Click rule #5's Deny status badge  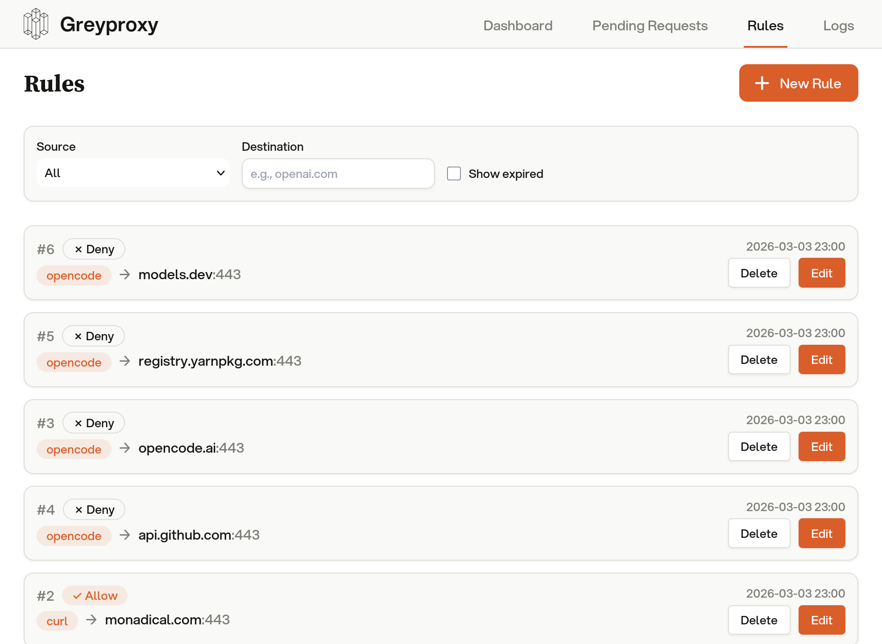click(93, 336)
